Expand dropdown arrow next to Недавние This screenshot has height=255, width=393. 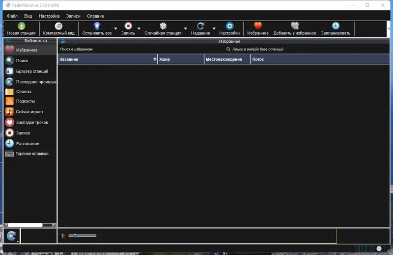point(214,28)
